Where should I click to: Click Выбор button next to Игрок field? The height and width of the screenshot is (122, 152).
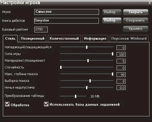tap(112, 12)
